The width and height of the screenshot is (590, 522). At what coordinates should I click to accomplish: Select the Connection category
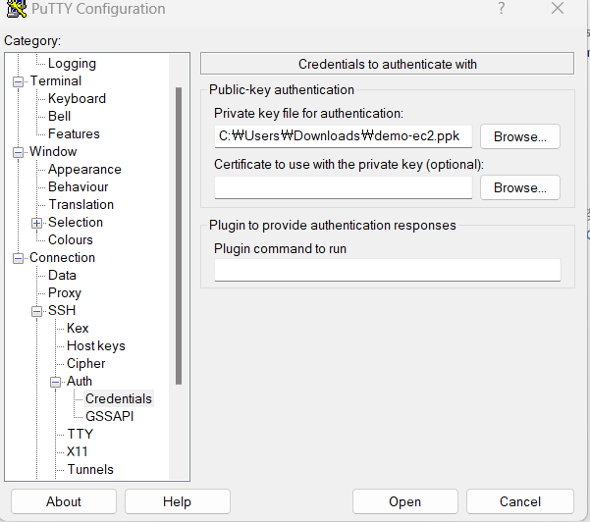(62, 258)
